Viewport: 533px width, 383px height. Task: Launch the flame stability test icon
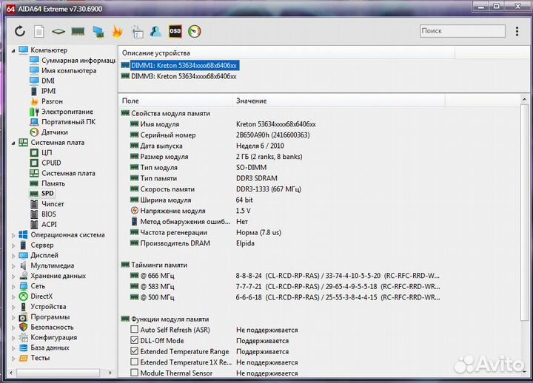tap(117, 31)
